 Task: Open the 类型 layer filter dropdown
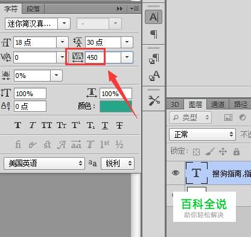(x=190, y=117)
